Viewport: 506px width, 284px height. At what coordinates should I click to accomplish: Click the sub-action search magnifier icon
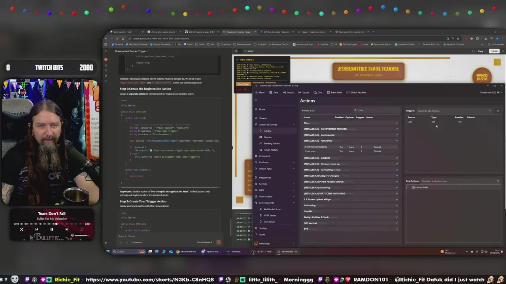498,181
